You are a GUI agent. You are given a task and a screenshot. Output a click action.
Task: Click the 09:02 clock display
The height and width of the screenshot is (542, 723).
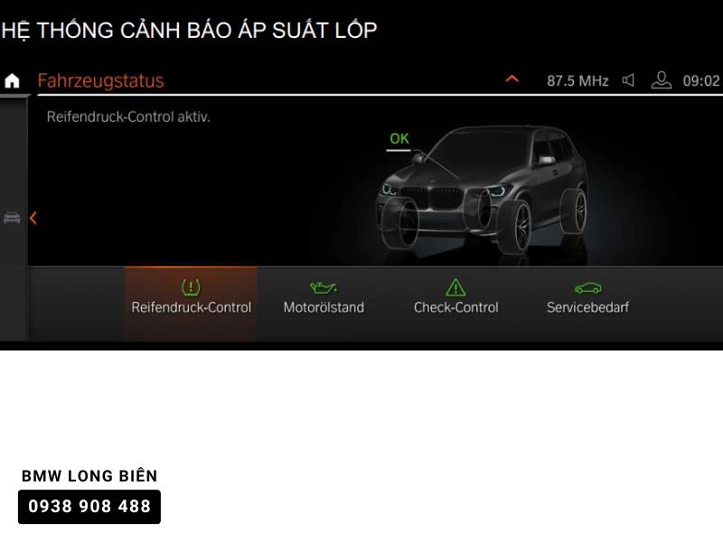pos(701,81)
